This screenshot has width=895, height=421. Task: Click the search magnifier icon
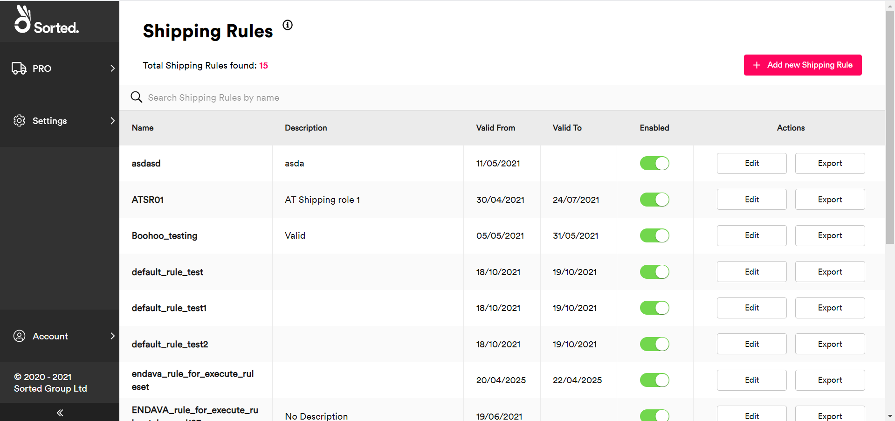pos(136,97)
